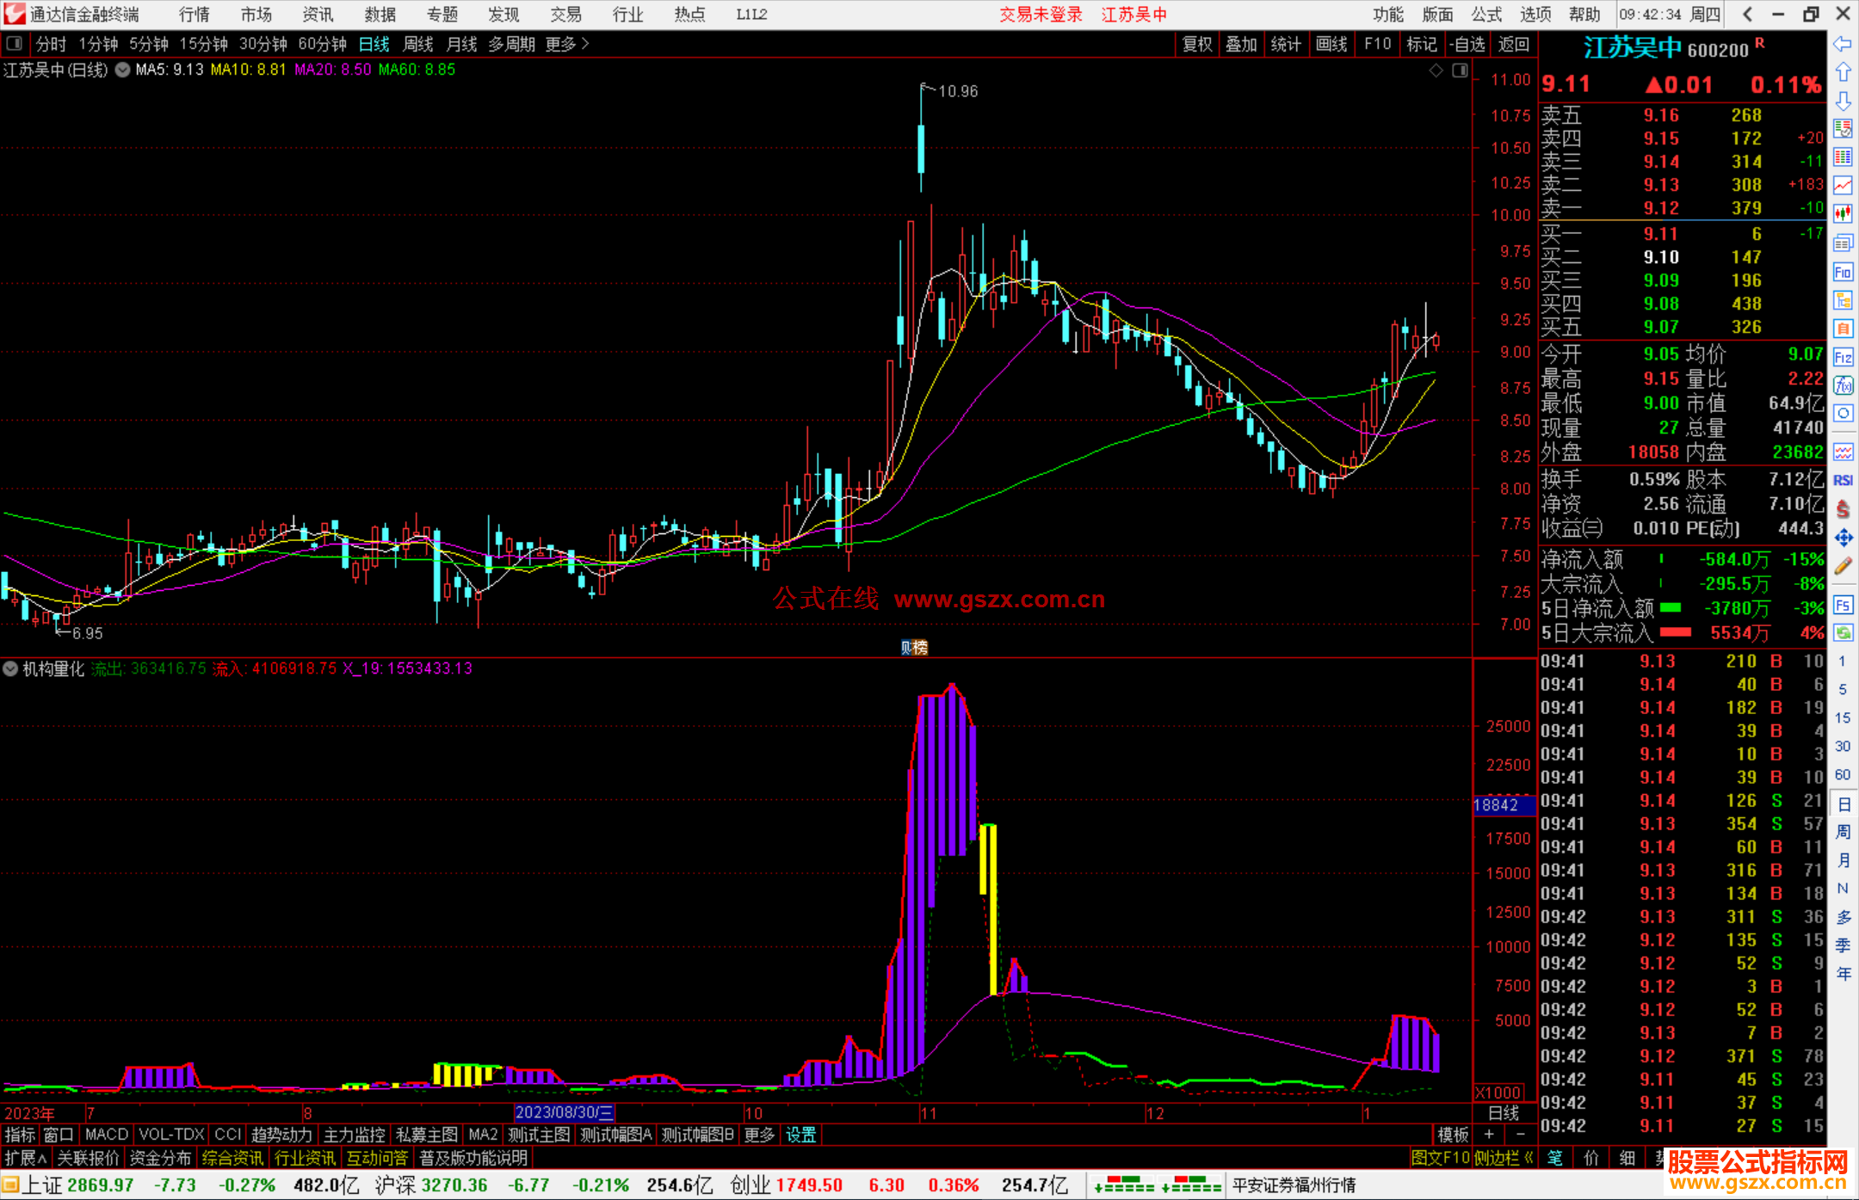Toggle the circle beside 机构量化 indicator
This screenshot has width=1859, height=1200.
tap(10, 668)
